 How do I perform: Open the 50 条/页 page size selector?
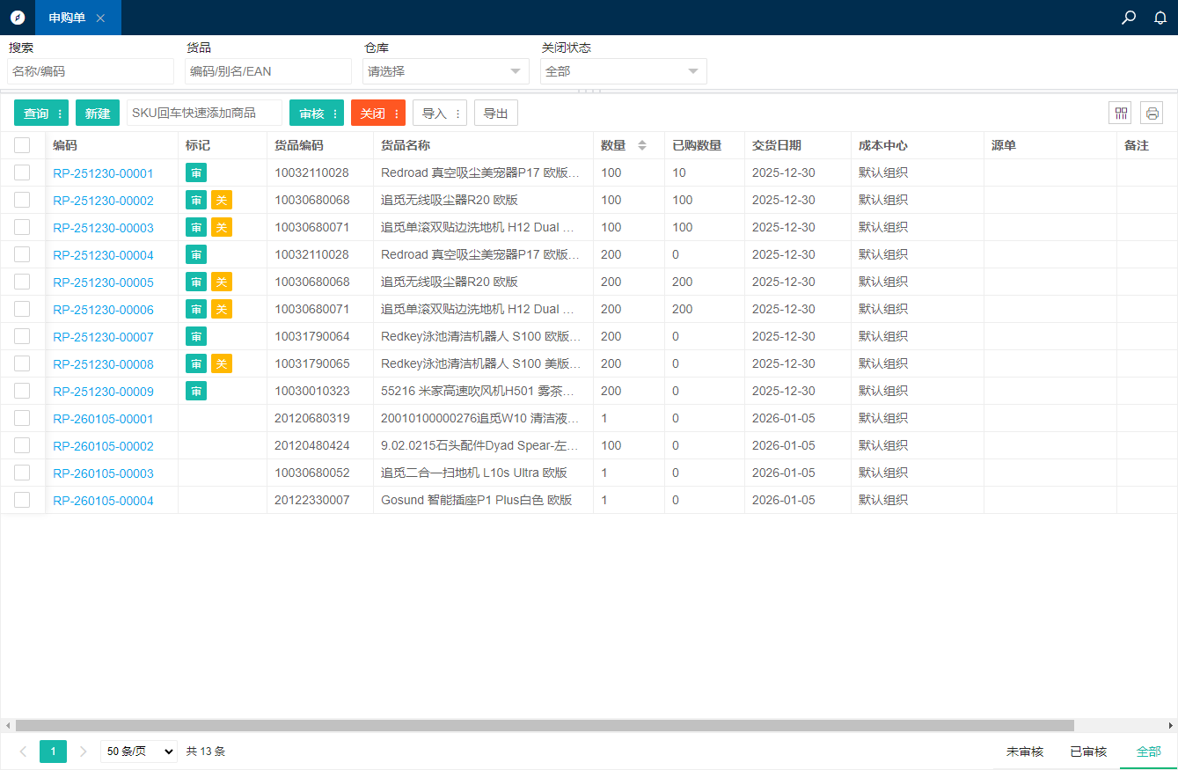[x=139, y=752]
